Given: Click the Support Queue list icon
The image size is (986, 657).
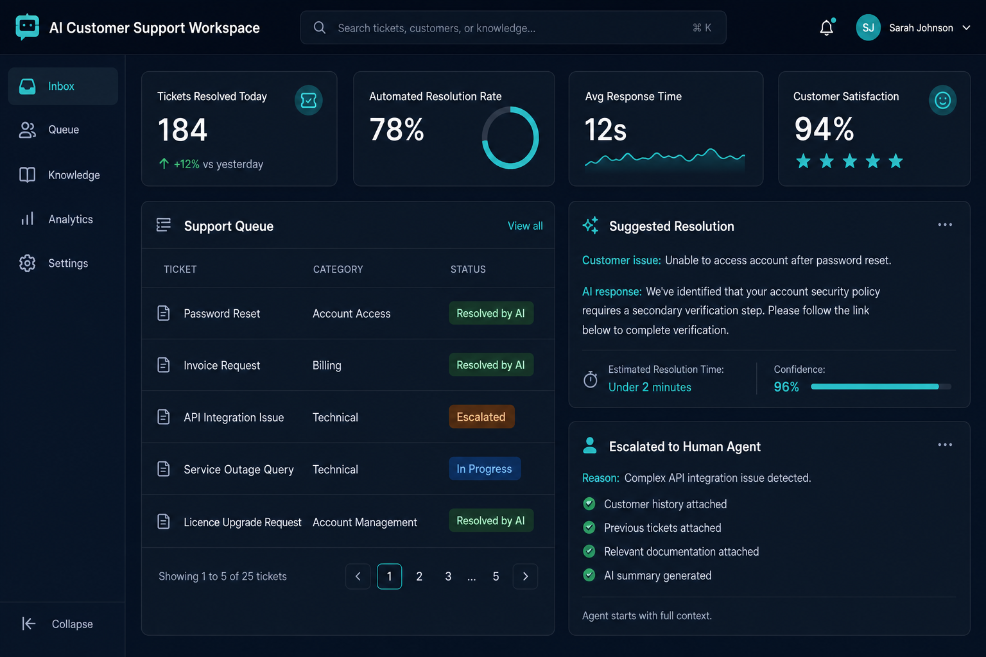Looking at the screenshot, I should coord(164,225).
